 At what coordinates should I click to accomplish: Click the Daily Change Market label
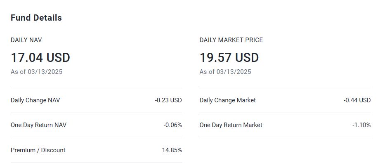click(228, 100)
